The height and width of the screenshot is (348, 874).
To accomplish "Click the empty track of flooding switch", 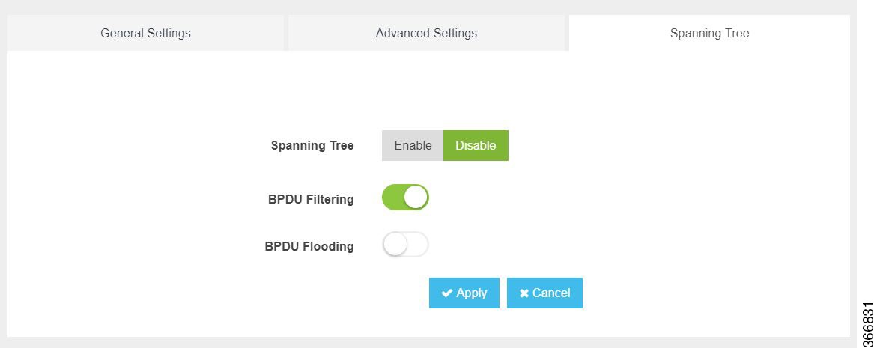I will click(x=418, y=245).
